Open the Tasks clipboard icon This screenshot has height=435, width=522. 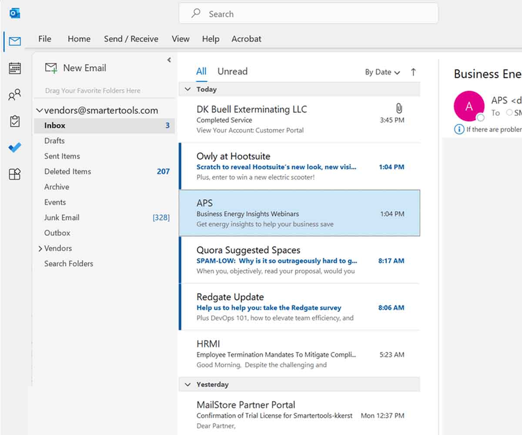tap(15, 121)
